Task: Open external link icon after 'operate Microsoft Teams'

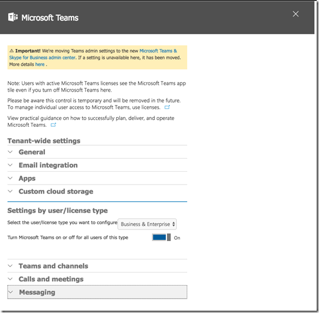Action: coord(54,125)
